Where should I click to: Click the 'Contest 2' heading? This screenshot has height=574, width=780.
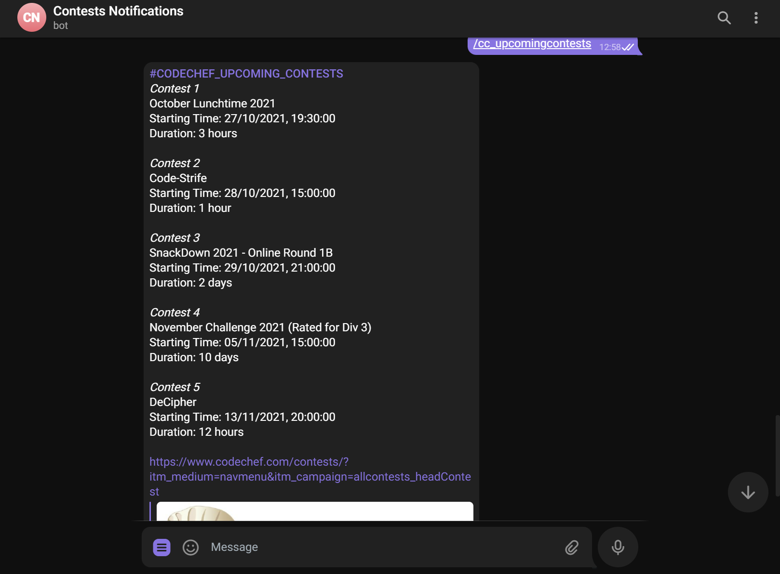click(175, 163)
